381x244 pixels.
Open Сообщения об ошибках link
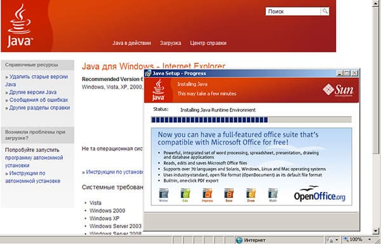[38, 100]
